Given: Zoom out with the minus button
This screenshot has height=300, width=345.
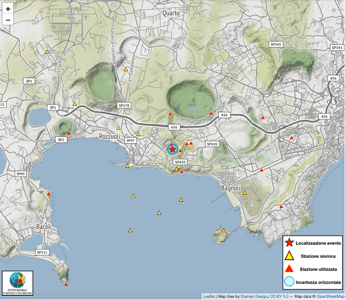Looking at the screenshot, I should click(x=8, y=20).
